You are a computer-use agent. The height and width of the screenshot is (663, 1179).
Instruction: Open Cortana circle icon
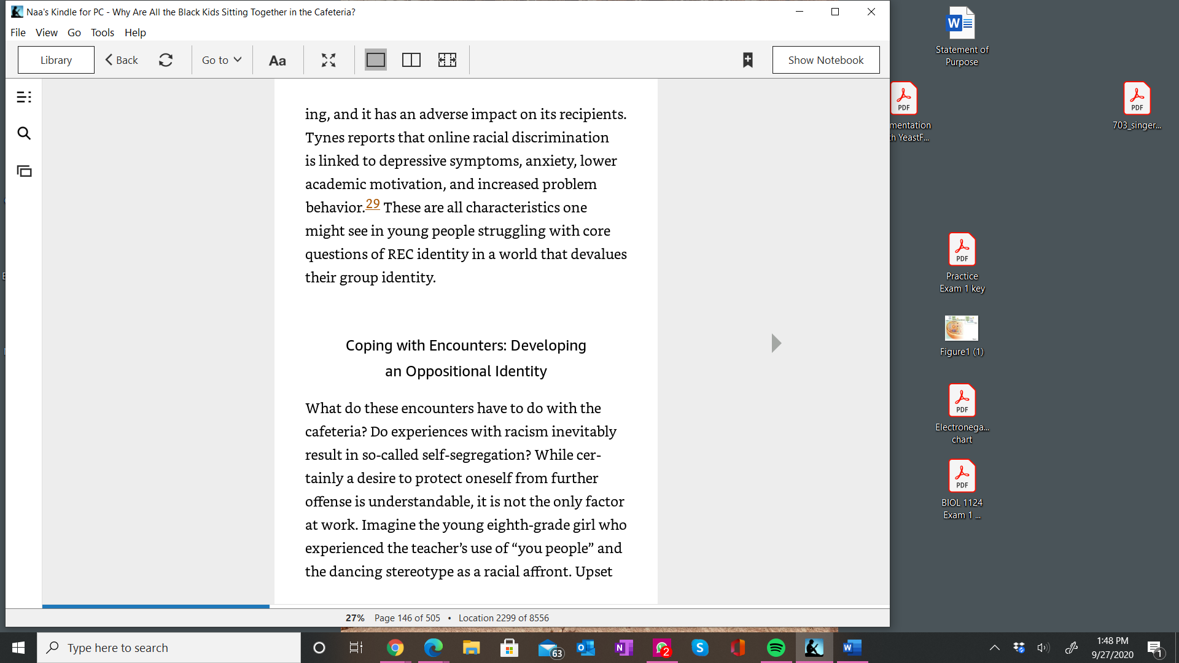(x=319, y=648)
